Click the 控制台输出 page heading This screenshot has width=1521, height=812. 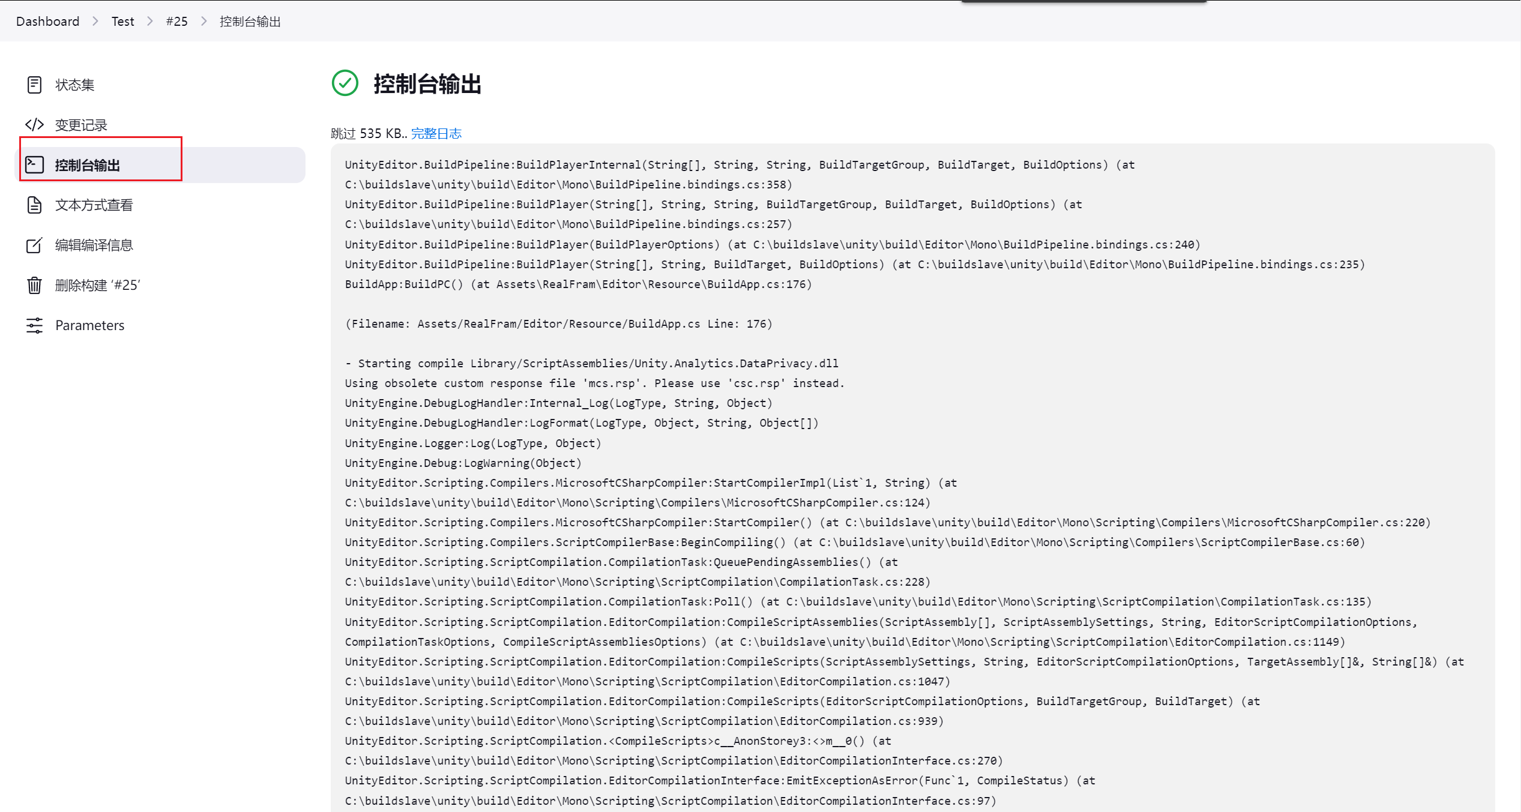pyautogui.click(x=427, y=83)
